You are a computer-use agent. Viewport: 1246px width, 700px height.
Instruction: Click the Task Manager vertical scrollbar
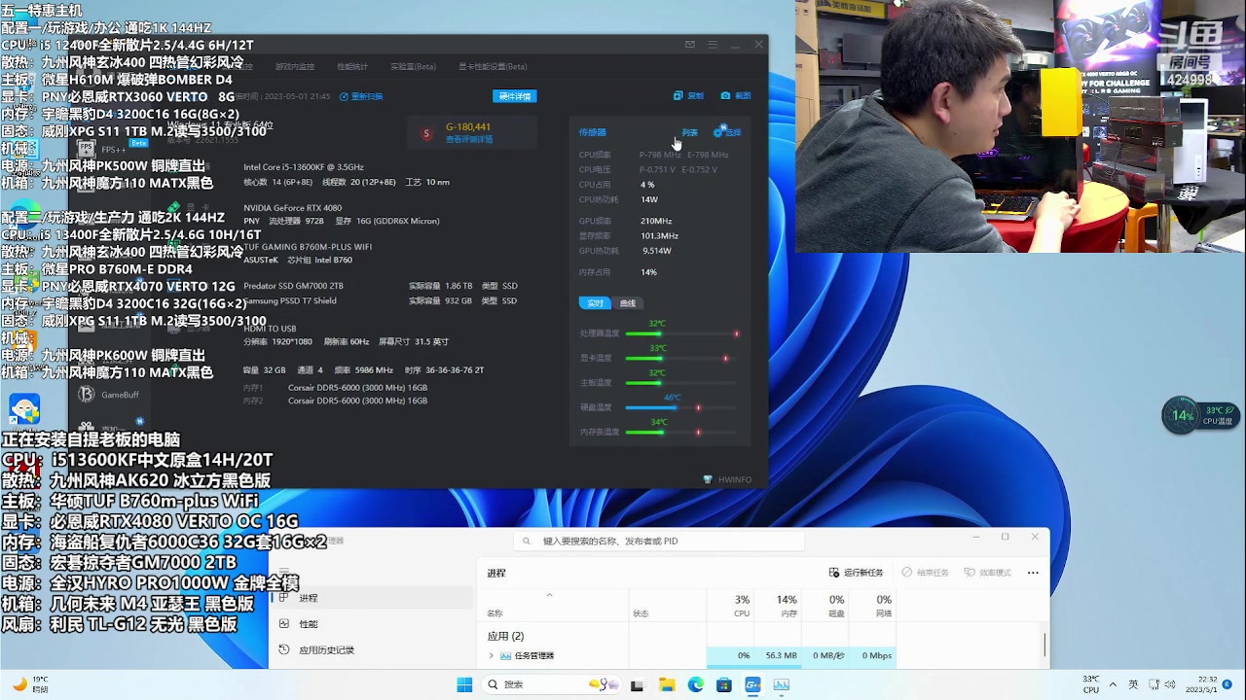pos(1044,645)
